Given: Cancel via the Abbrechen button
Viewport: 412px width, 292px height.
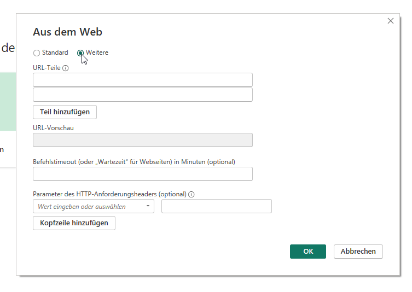Looking at the screenshot, I should [x=358, y=252].
